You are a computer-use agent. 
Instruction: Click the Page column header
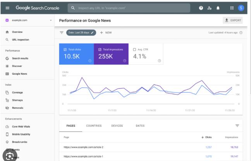(66, 137)
